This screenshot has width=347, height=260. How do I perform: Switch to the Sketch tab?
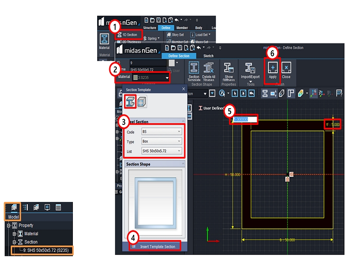[208, 55]
